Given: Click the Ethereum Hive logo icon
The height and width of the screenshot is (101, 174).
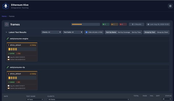Looking at the screenshot, I should tap(6, 6).
